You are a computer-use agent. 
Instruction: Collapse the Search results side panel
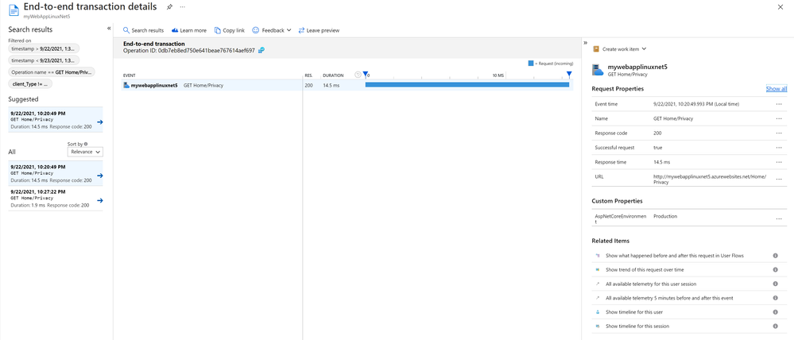click(x=109, y=29)
